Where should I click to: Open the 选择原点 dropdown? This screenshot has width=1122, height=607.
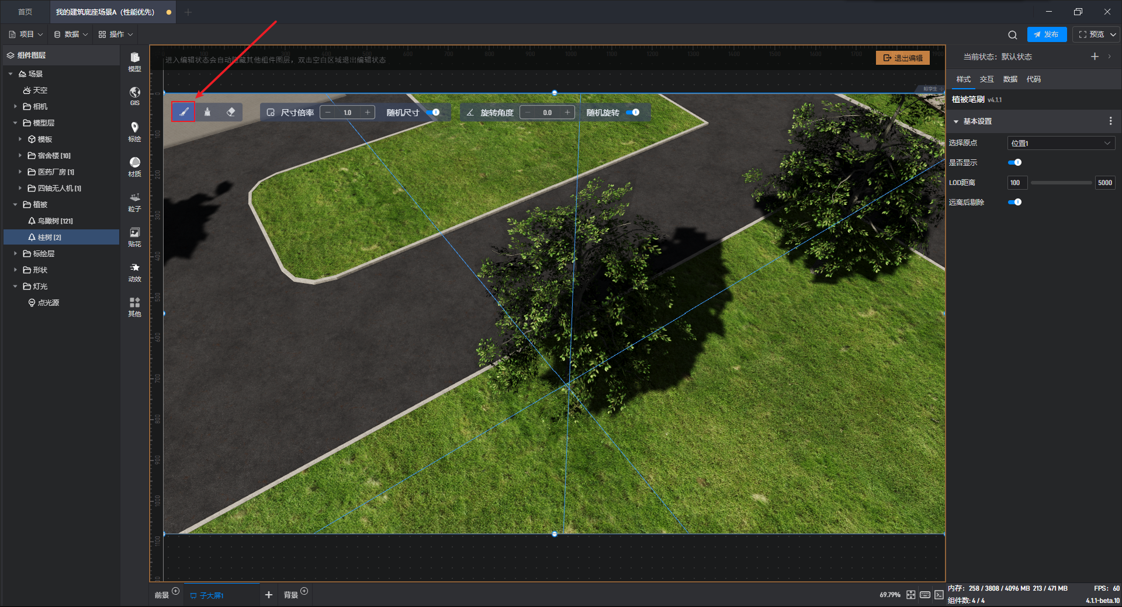pos(1061,143)
